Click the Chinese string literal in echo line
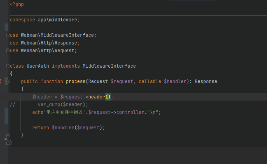Viewport: 267px width, 164px height. [66, 112]
